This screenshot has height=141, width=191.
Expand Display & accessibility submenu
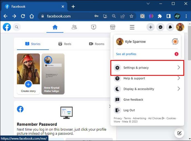coord(147,89)
